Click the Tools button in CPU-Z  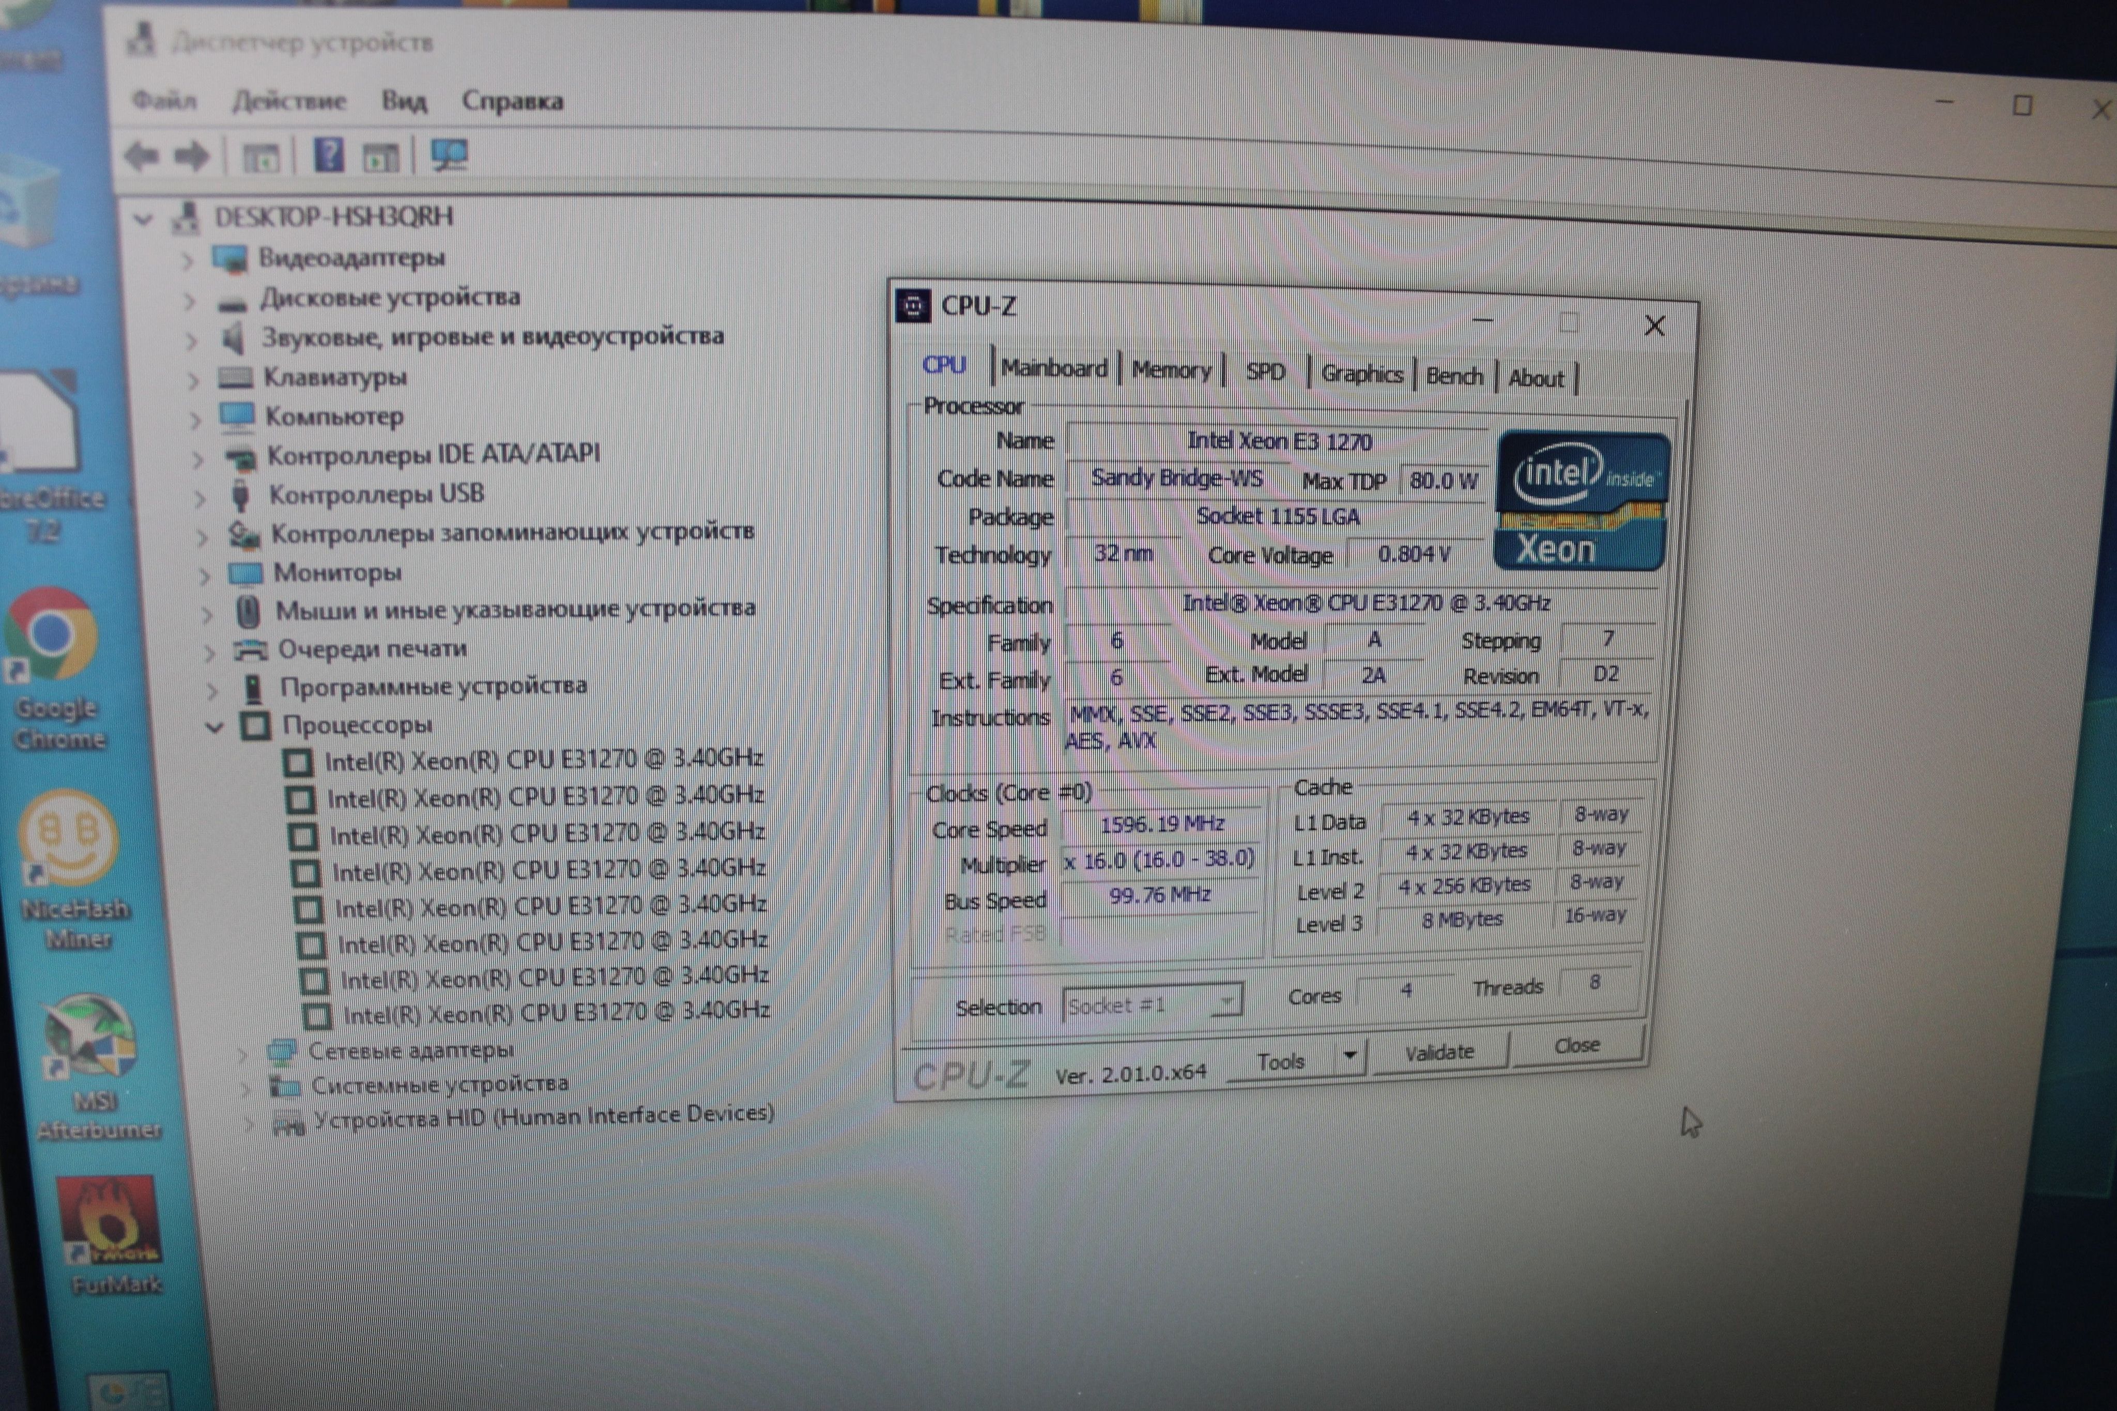tap(1281, 1061)
